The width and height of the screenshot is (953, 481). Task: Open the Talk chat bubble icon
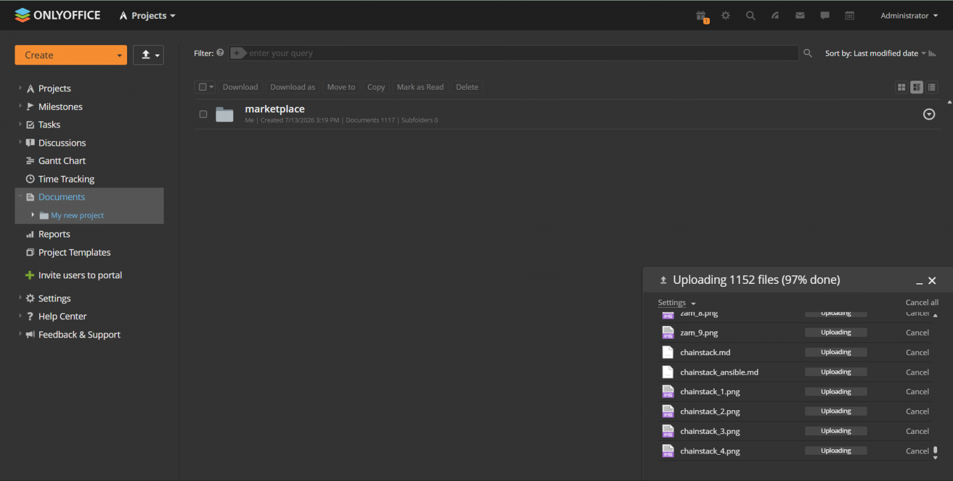coord(825,16)
